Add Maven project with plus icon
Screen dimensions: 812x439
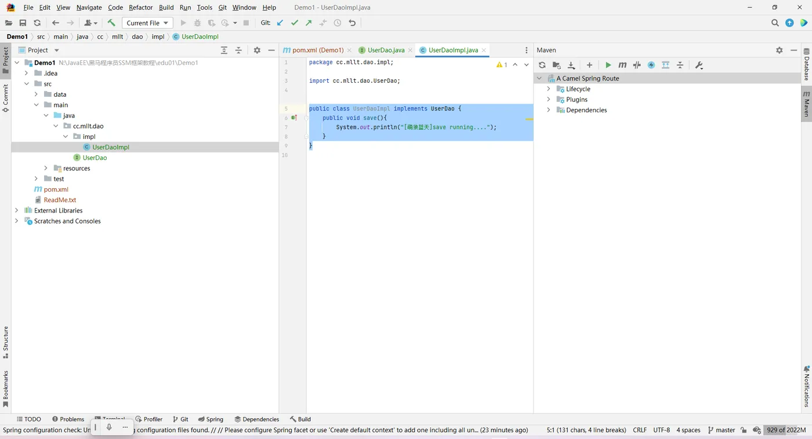pyautogui.click(x=589, y=65)
